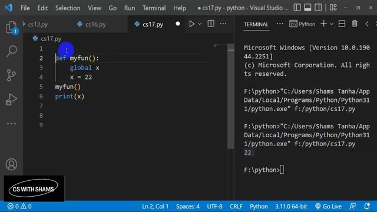The width and height of the screenshot is (377, 212).
Task: Open the Run menu
Action: coord(130,8)
